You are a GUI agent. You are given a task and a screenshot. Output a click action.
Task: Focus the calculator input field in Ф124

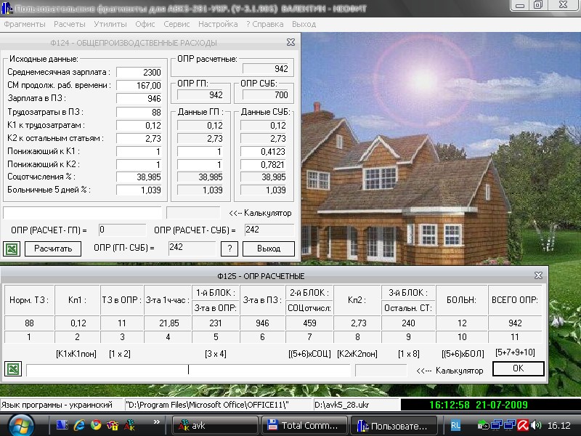coord(82,213)
